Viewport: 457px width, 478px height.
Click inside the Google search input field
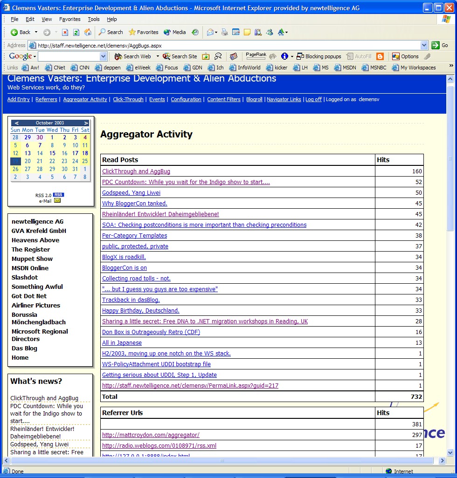[69, 56]
